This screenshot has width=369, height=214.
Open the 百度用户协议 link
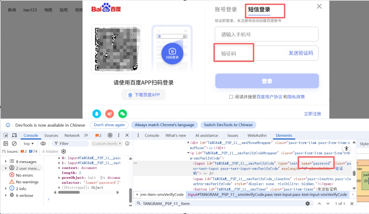click(269, 97)
